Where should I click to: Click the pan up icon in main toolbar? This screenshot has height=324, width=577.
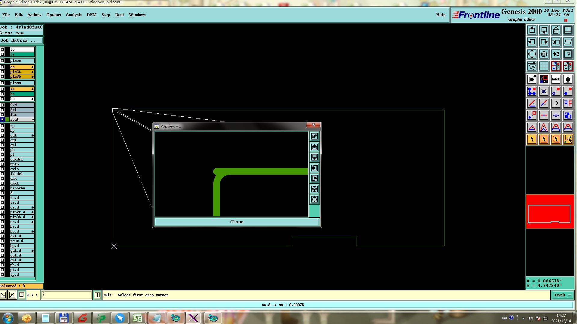[532, 30]
